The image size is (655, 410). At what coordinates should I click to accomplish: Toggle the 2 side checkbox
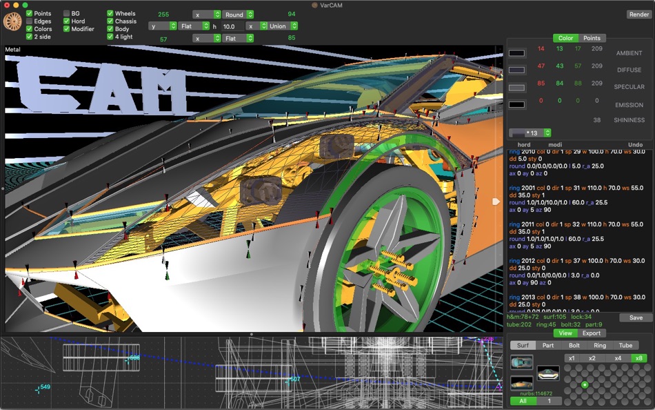29,37
